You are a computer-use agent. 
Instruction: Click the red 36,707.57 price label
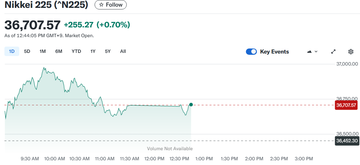(346, 105)
